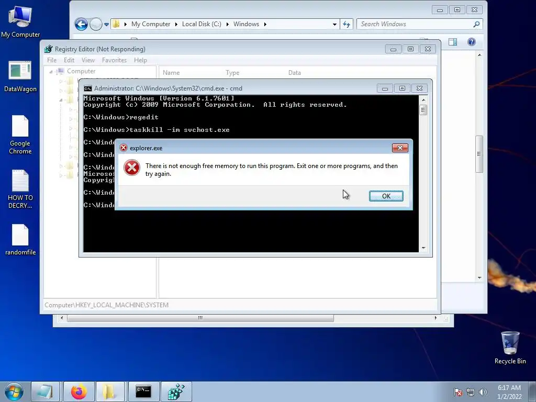
Task: Open the Recycle Bin
Action: (x=510, y=348)
